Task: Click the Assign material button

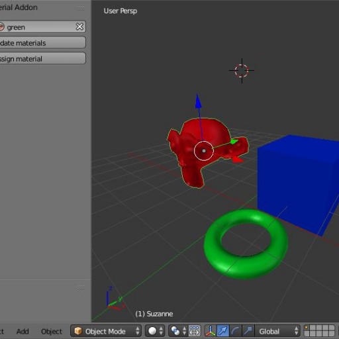Action: 42,58
